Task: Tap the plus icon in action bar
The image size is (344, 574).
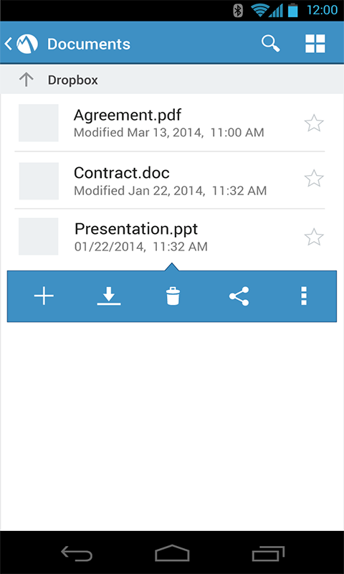Action: [44, 296]
